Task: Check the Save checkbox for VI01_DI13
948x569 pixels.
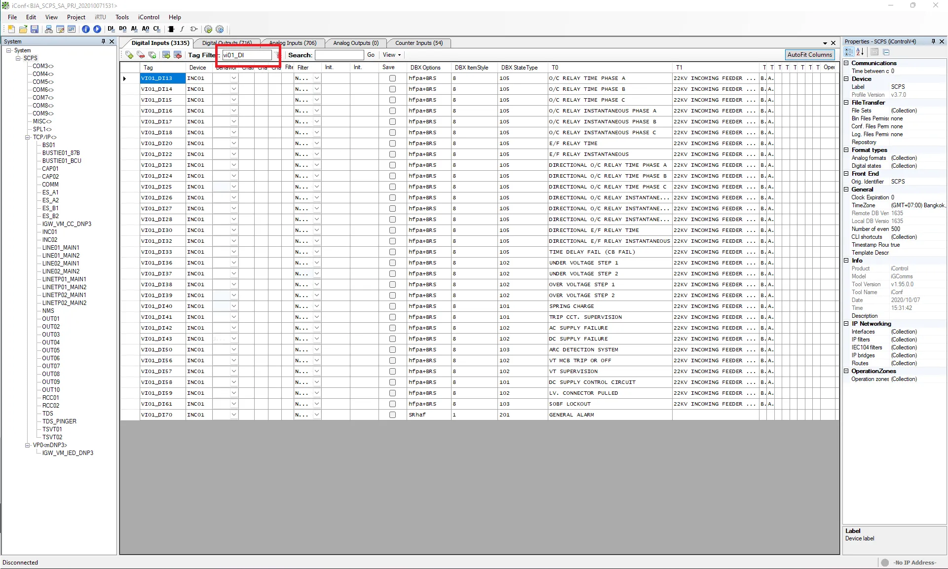Action: tap(392, 78)
